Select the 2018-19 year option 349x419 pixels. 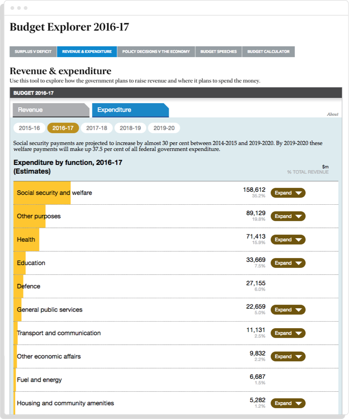130,128
